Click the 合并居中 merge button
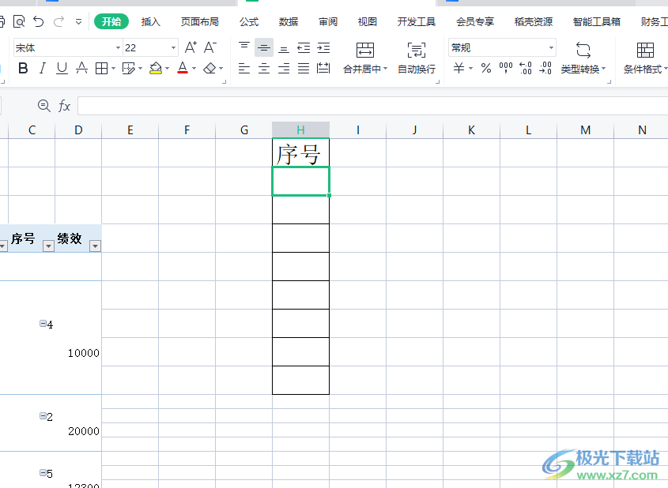Screen dimensions: 668x488 (x=365, y=58)
